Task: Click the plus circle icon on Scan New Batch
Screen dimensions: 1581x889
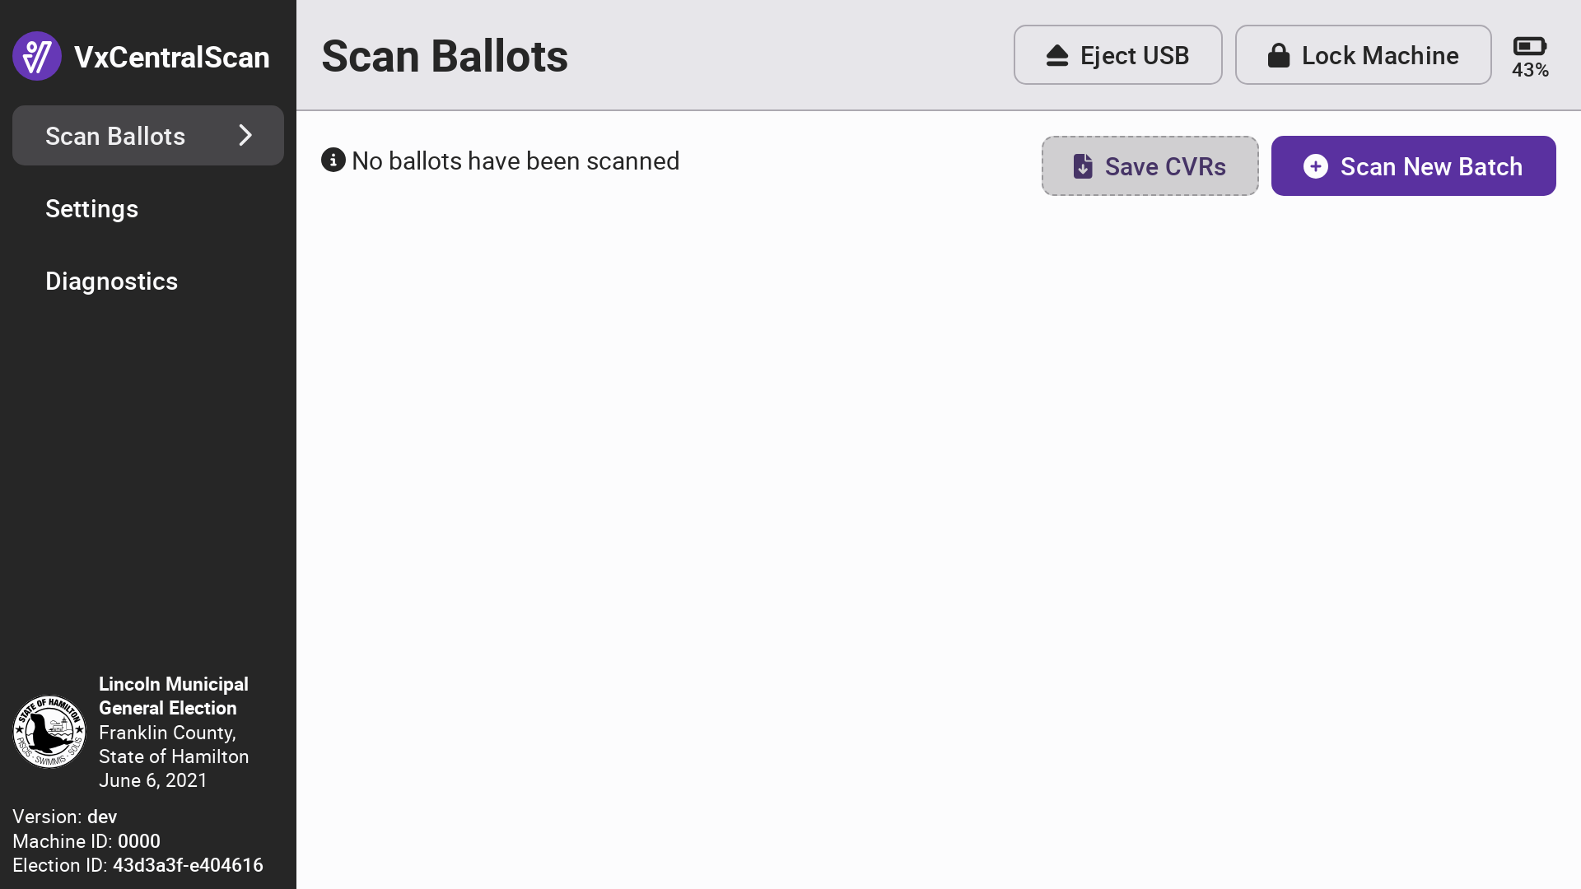Action: [1315, 166]
